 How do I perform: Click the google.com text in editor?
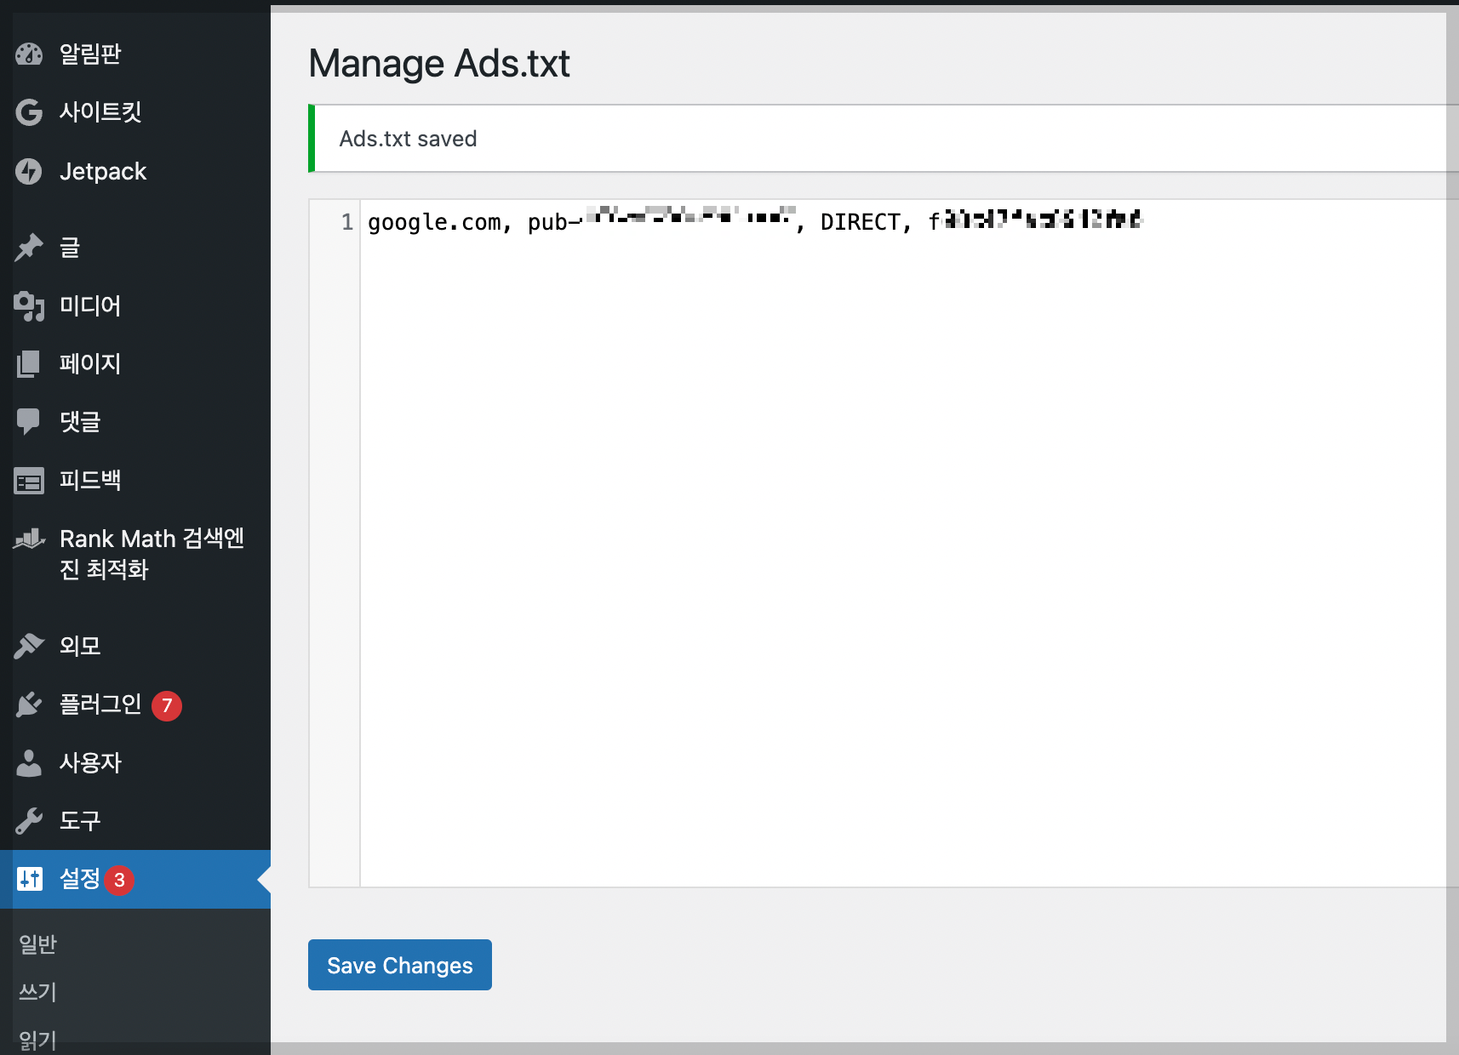434,223
